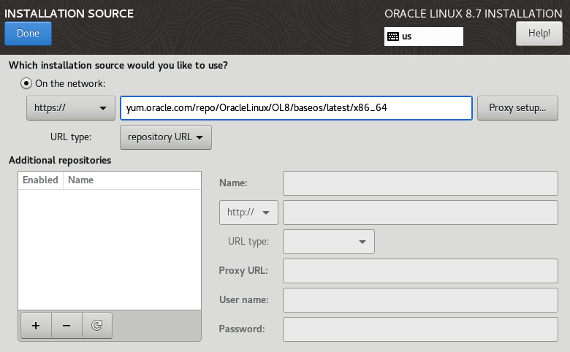The height and width of the screenshot is (352, 570).
Task: Add a repository with the plus button
Action: click(x=36, y=326)
